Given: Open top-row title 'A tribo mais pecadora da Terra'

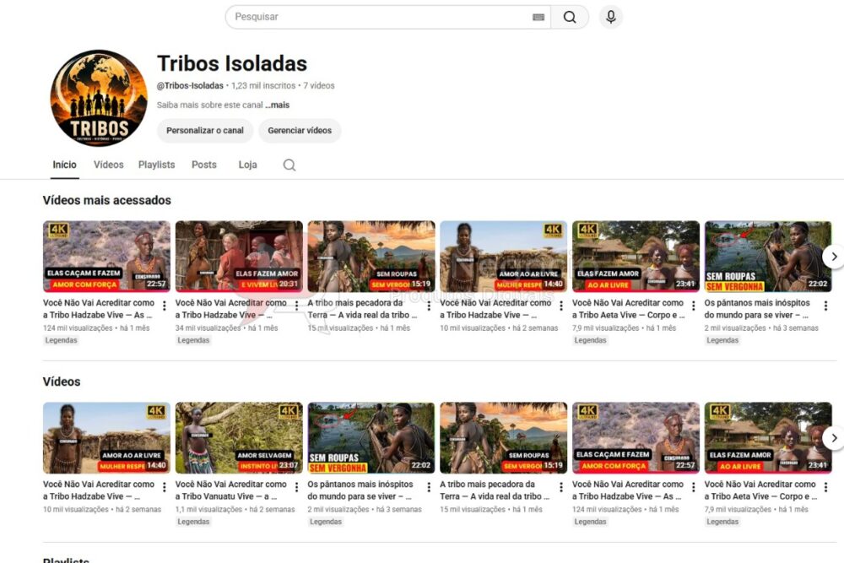Looking at the screenshot, I should (362, 309).
